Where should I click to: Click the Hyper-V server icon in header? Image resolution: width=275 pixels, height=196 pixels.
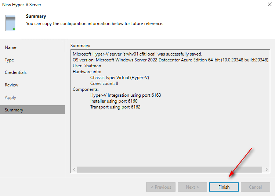point(11,23)
